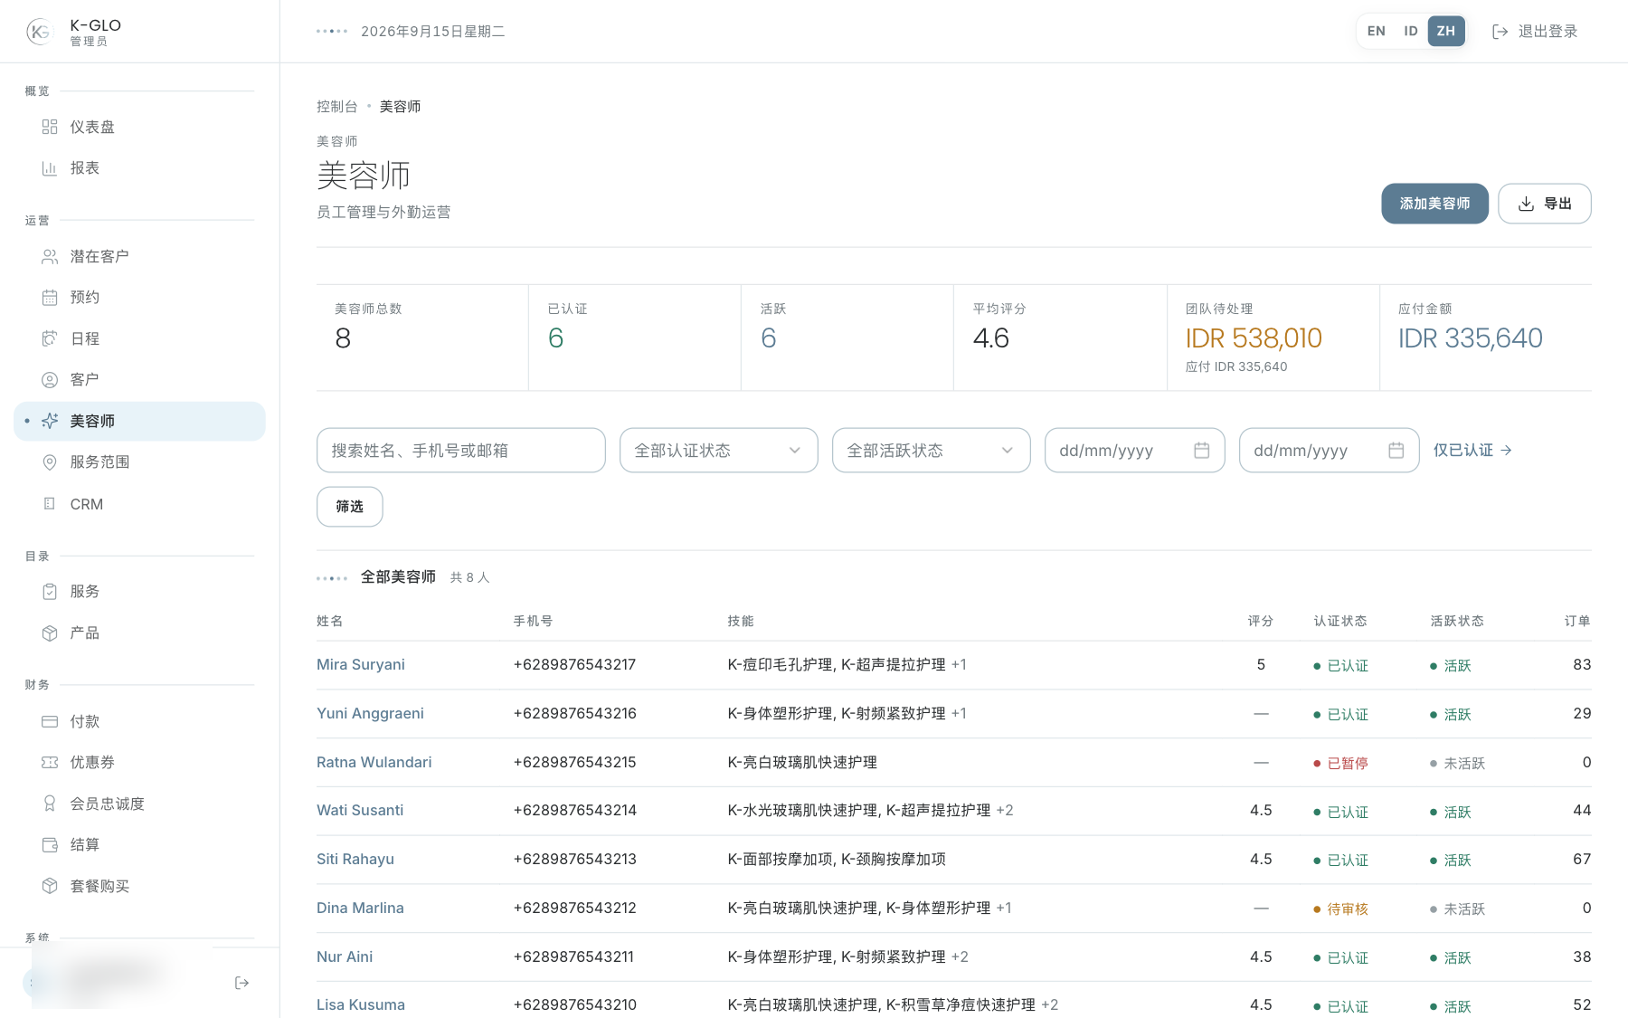
Task: Open the 产品 box icon
Action: click(x=50, y=633)
